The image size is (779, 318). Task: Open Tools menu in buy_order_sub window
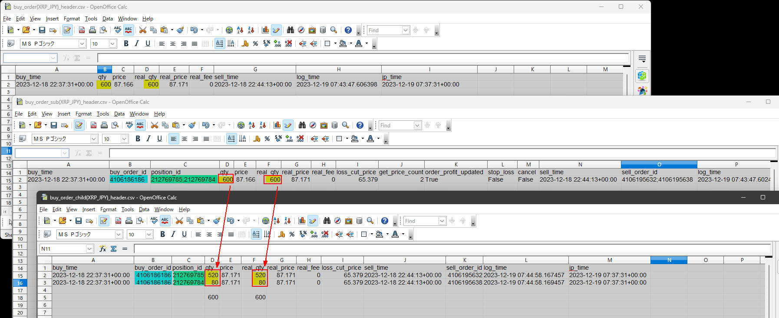pyautogui.click(x=102, y=114)
